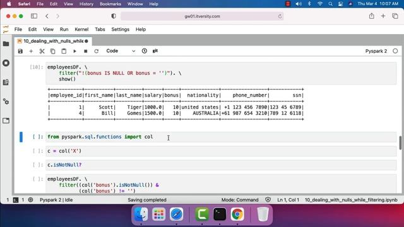The width and height of the screenshot is (404, 227).
Task: Click the kernel status circle indicator
Action: pos(395,51)
